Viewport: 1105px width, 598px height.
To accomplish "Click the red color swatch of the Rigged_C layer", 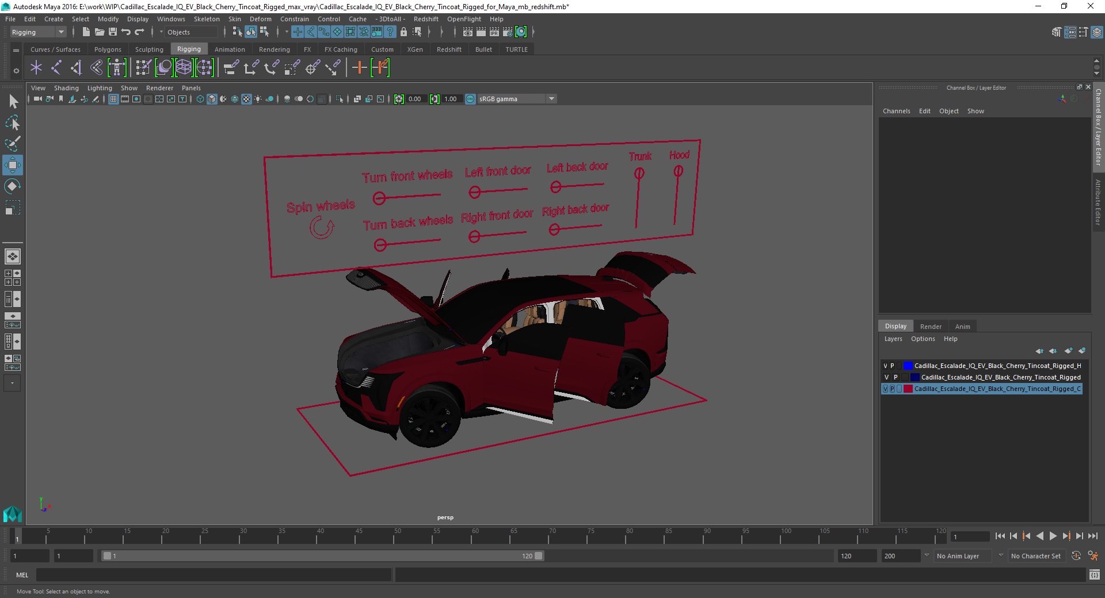I will 908,389.
